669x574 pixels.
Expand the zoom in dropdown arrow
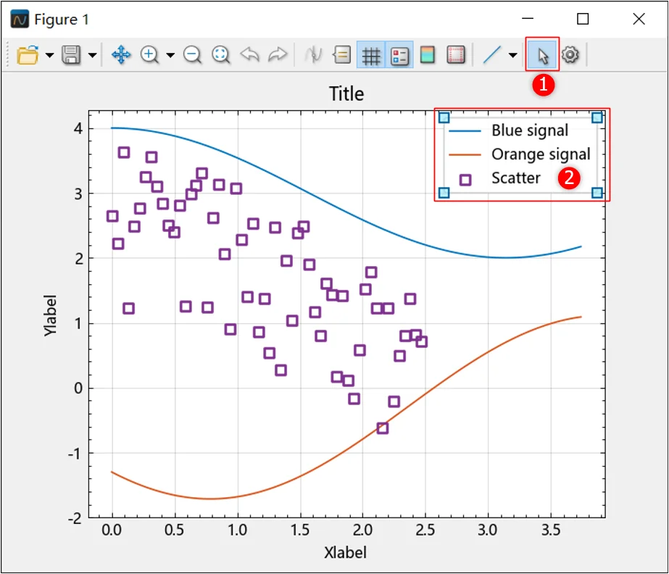pyautogui.click(x=170, y=56)
